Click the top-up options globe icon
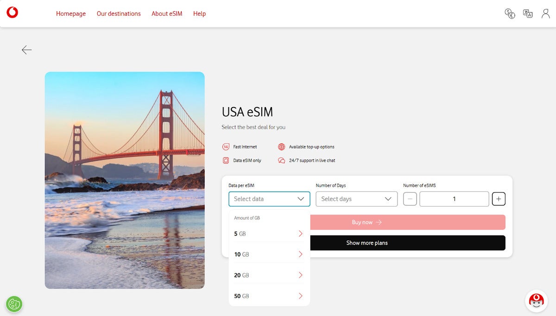Screen dimensions: 556x316 pos(282,146)
